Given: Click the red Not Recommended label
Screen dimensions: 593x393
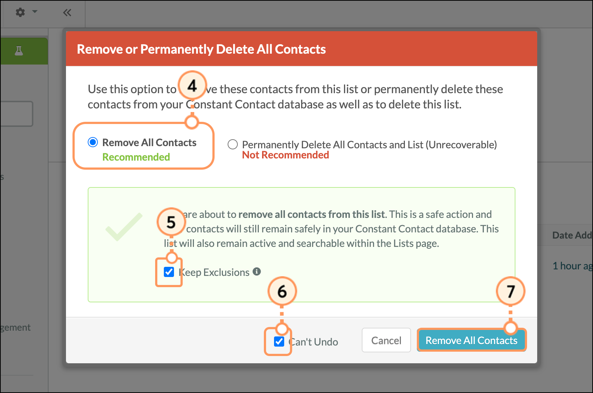Looking at the screenshot, I should pos(286,155).
